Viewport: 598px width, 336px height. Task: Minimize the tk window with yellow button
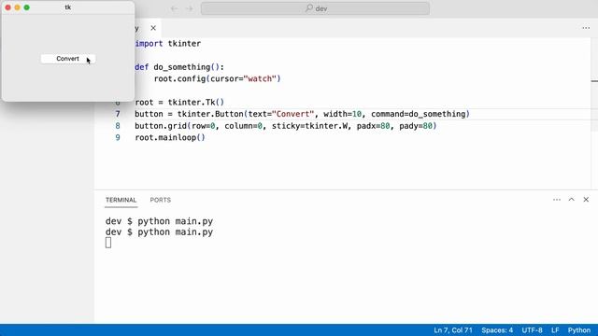point(17,7)
